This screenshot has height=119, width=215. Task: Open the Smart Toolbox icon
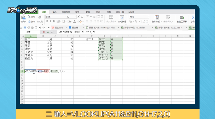point(182,17)
